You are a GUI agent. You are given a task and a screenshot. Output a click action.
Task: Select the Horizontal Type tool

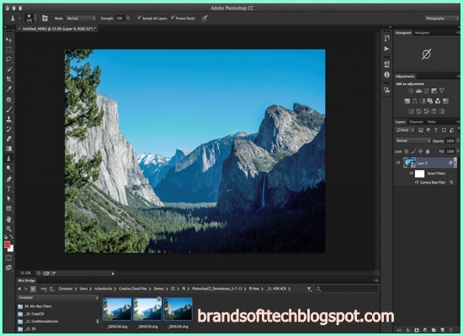tap(9, 189)
